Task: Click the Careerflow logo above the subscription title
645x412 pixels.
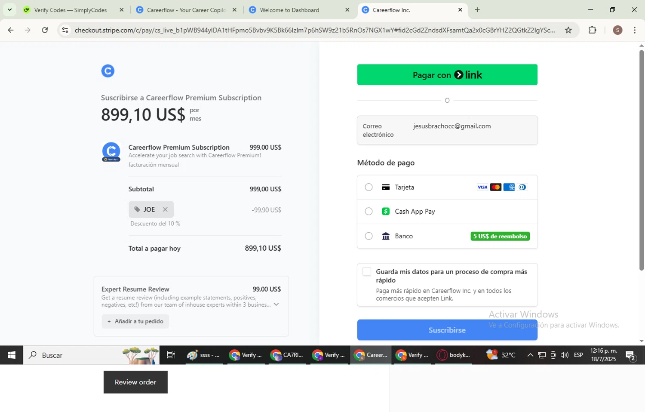Action: click(108, 71)
